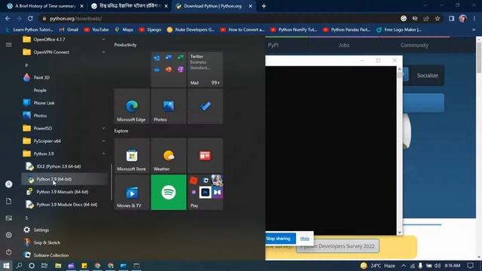Viewport: 482px width, 271px height.
Task: Open the Learn Python Tutorial bookmark
Action: (29, 30)
